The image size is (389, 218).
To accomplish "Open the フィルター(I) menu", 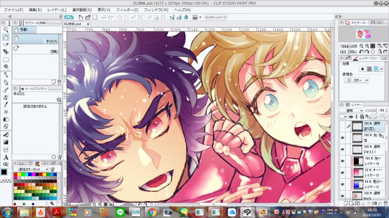I will [127, 10].
